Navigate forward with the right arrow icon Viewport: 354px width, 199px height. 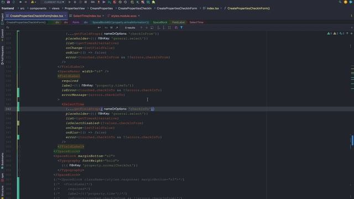[26, 2]
